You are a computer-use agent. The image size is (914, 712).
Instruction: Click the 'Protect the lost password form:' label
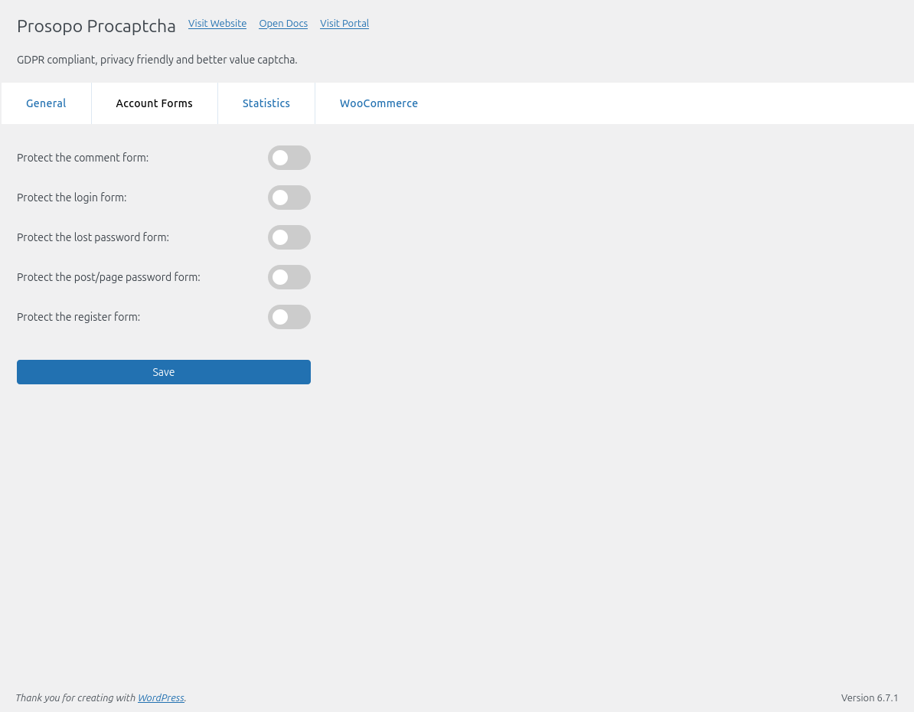click(93, 237)
